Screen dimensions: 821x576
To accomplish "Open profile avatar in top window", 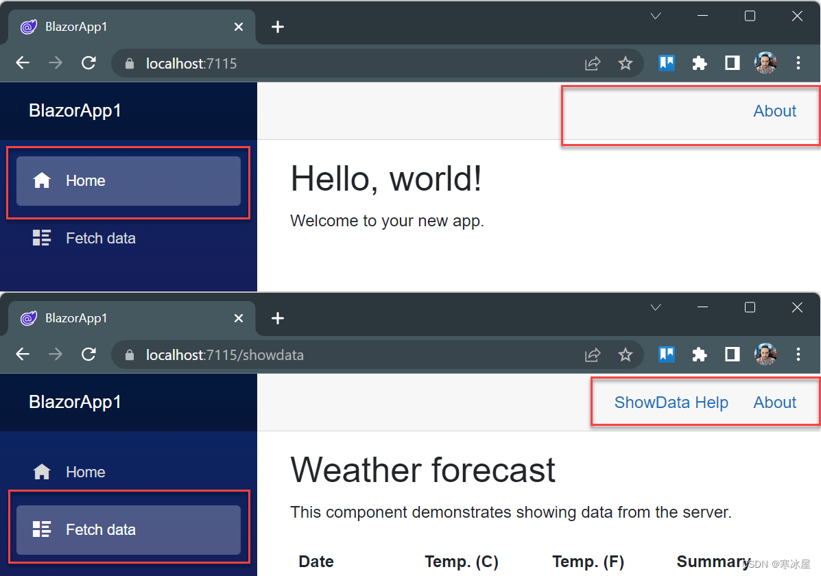I will click(x=765, y=63).
